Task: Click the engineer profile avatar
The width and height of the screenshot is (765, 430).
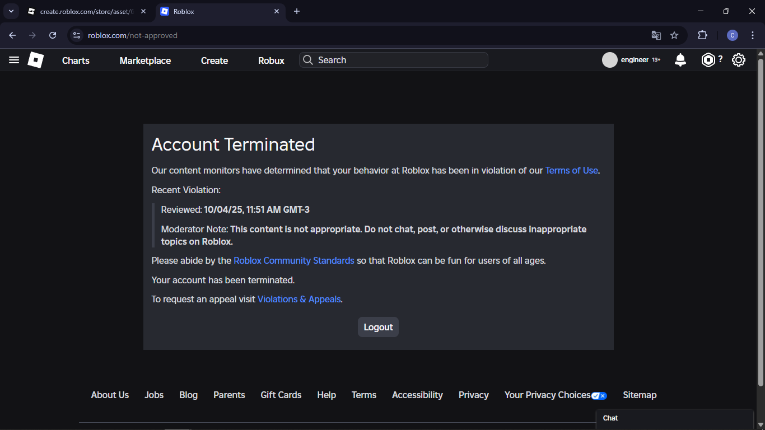Action: point(610,60)
